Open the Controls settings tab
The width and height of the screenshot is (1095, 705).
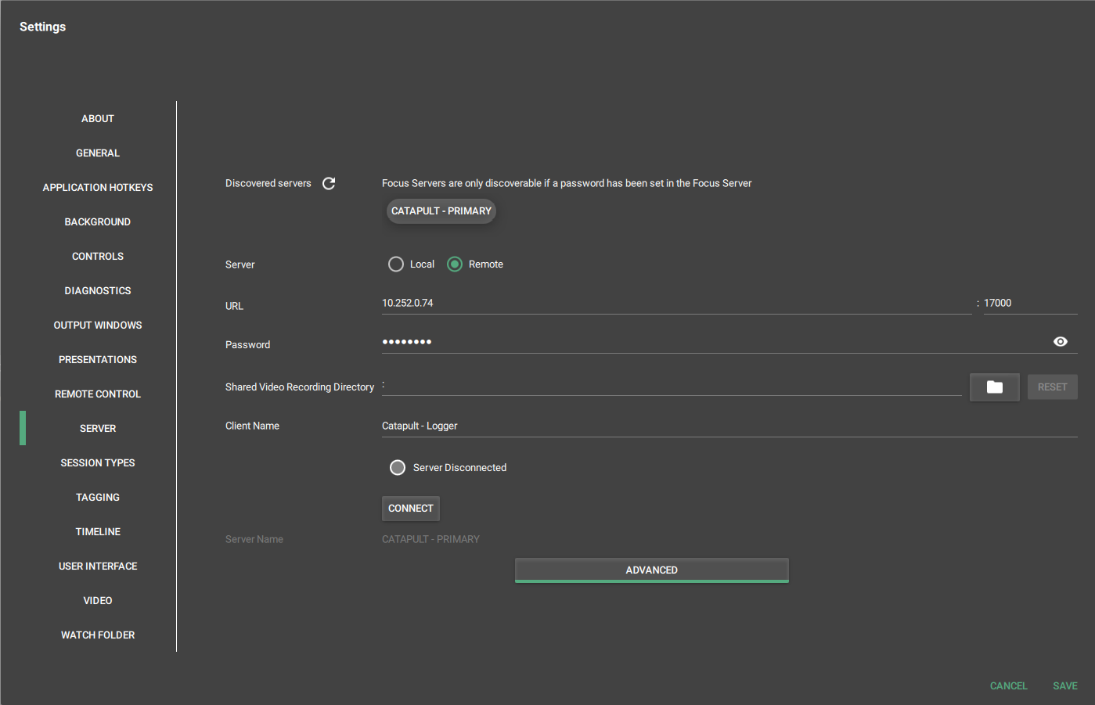[x=98, y=257]
